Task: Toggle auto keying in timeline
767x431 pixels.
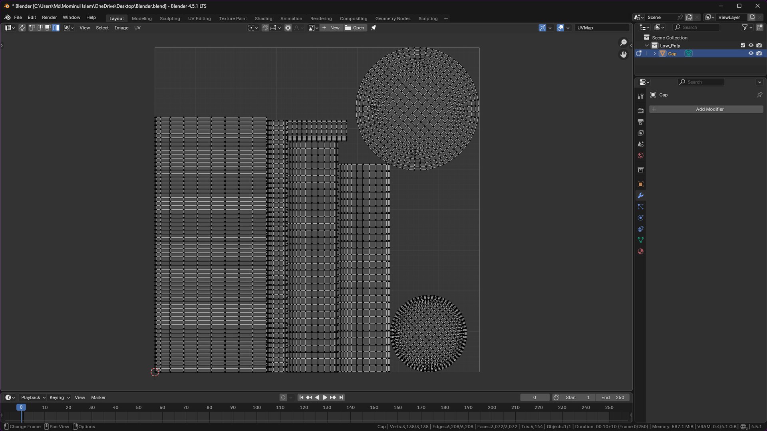Action: pos(283,397)
